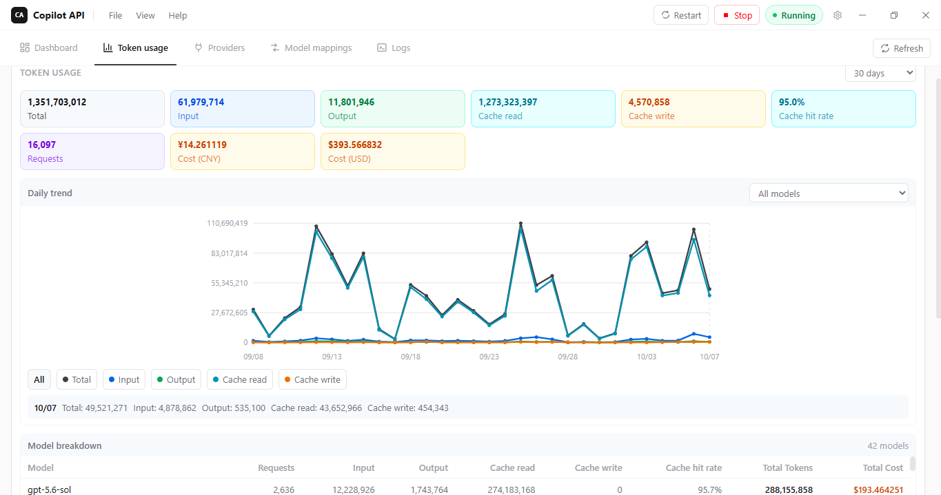Select the Token usage tab

(136, 48)
